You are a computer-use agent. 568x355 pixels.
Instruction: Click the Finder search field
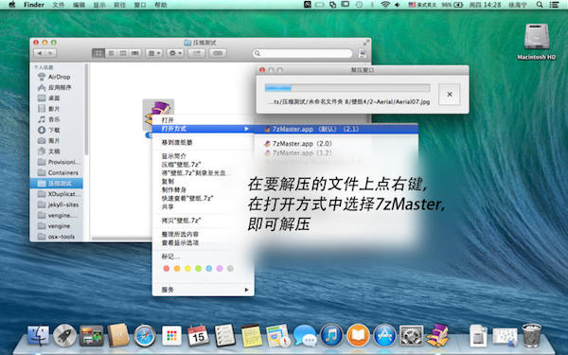(303, 54)
